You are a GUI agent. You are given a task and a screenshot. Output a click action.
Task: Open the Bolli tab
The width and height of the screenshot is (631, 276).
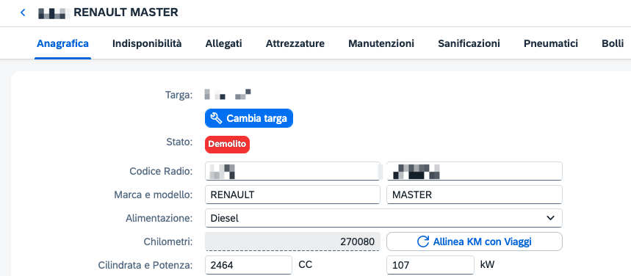pyautogui.click(x=613, y=43)
